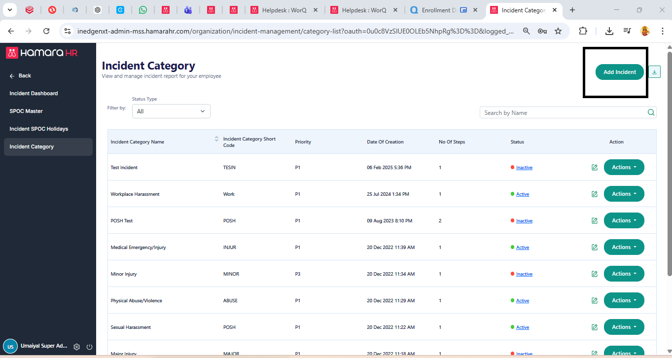Click Active link for Physical Abuse/Violence
672x358 pixels.
pos(523,301)
